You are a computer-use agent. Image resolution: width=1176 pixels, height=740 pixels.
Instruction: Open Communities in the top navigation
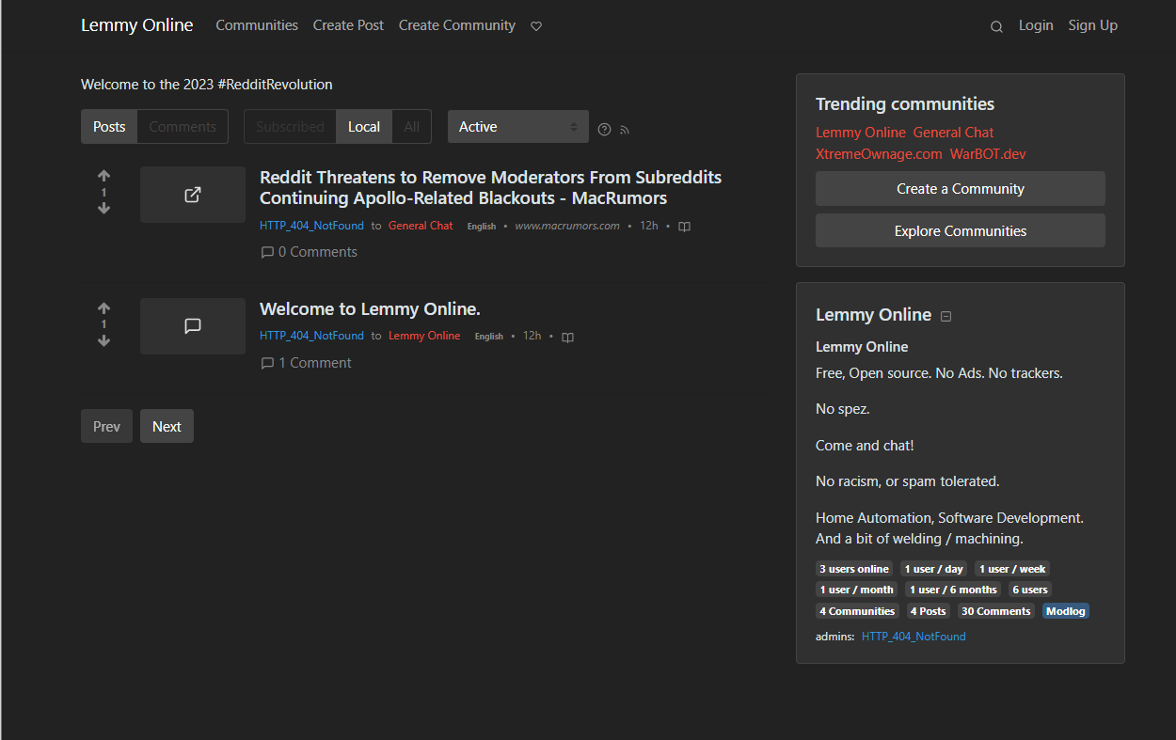(257, 25)
